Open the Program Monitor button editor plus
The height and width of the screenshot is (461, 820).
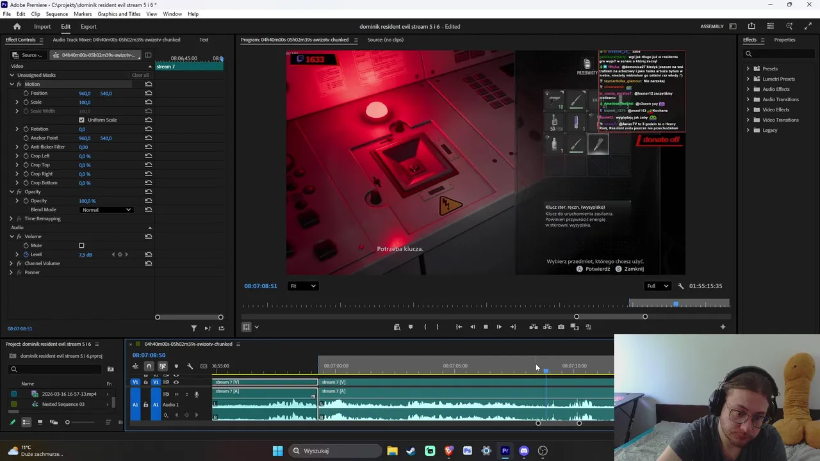pos(723,327)
